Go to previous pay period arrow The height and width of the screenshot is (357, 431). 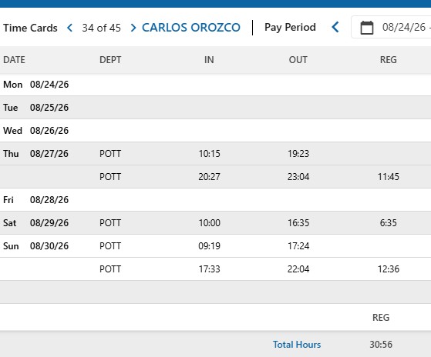click(x=335, y=27)
